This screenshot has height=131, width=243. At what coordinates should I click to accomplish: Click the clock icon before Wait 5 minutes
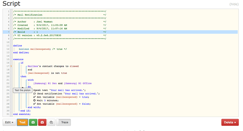click(35, 100)
